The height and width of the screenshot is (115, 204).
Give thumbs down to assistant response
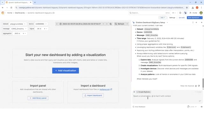click(x=199, y=86)
